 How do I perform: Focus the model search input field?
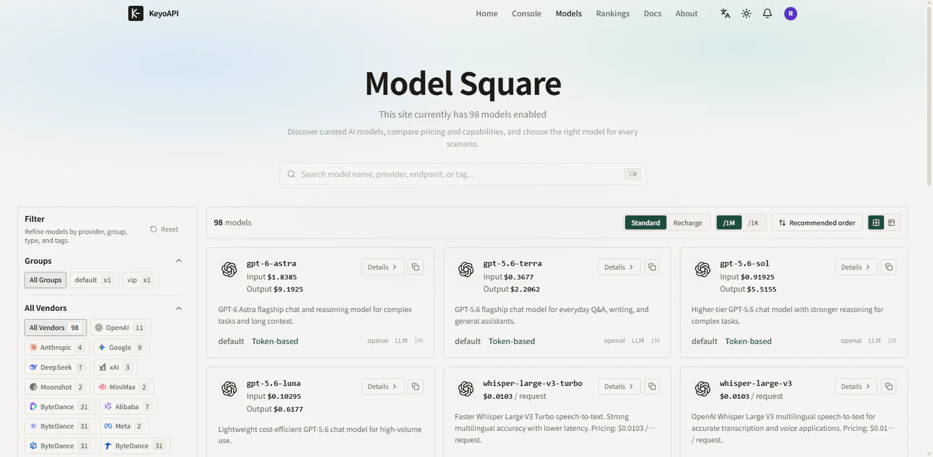462,174
